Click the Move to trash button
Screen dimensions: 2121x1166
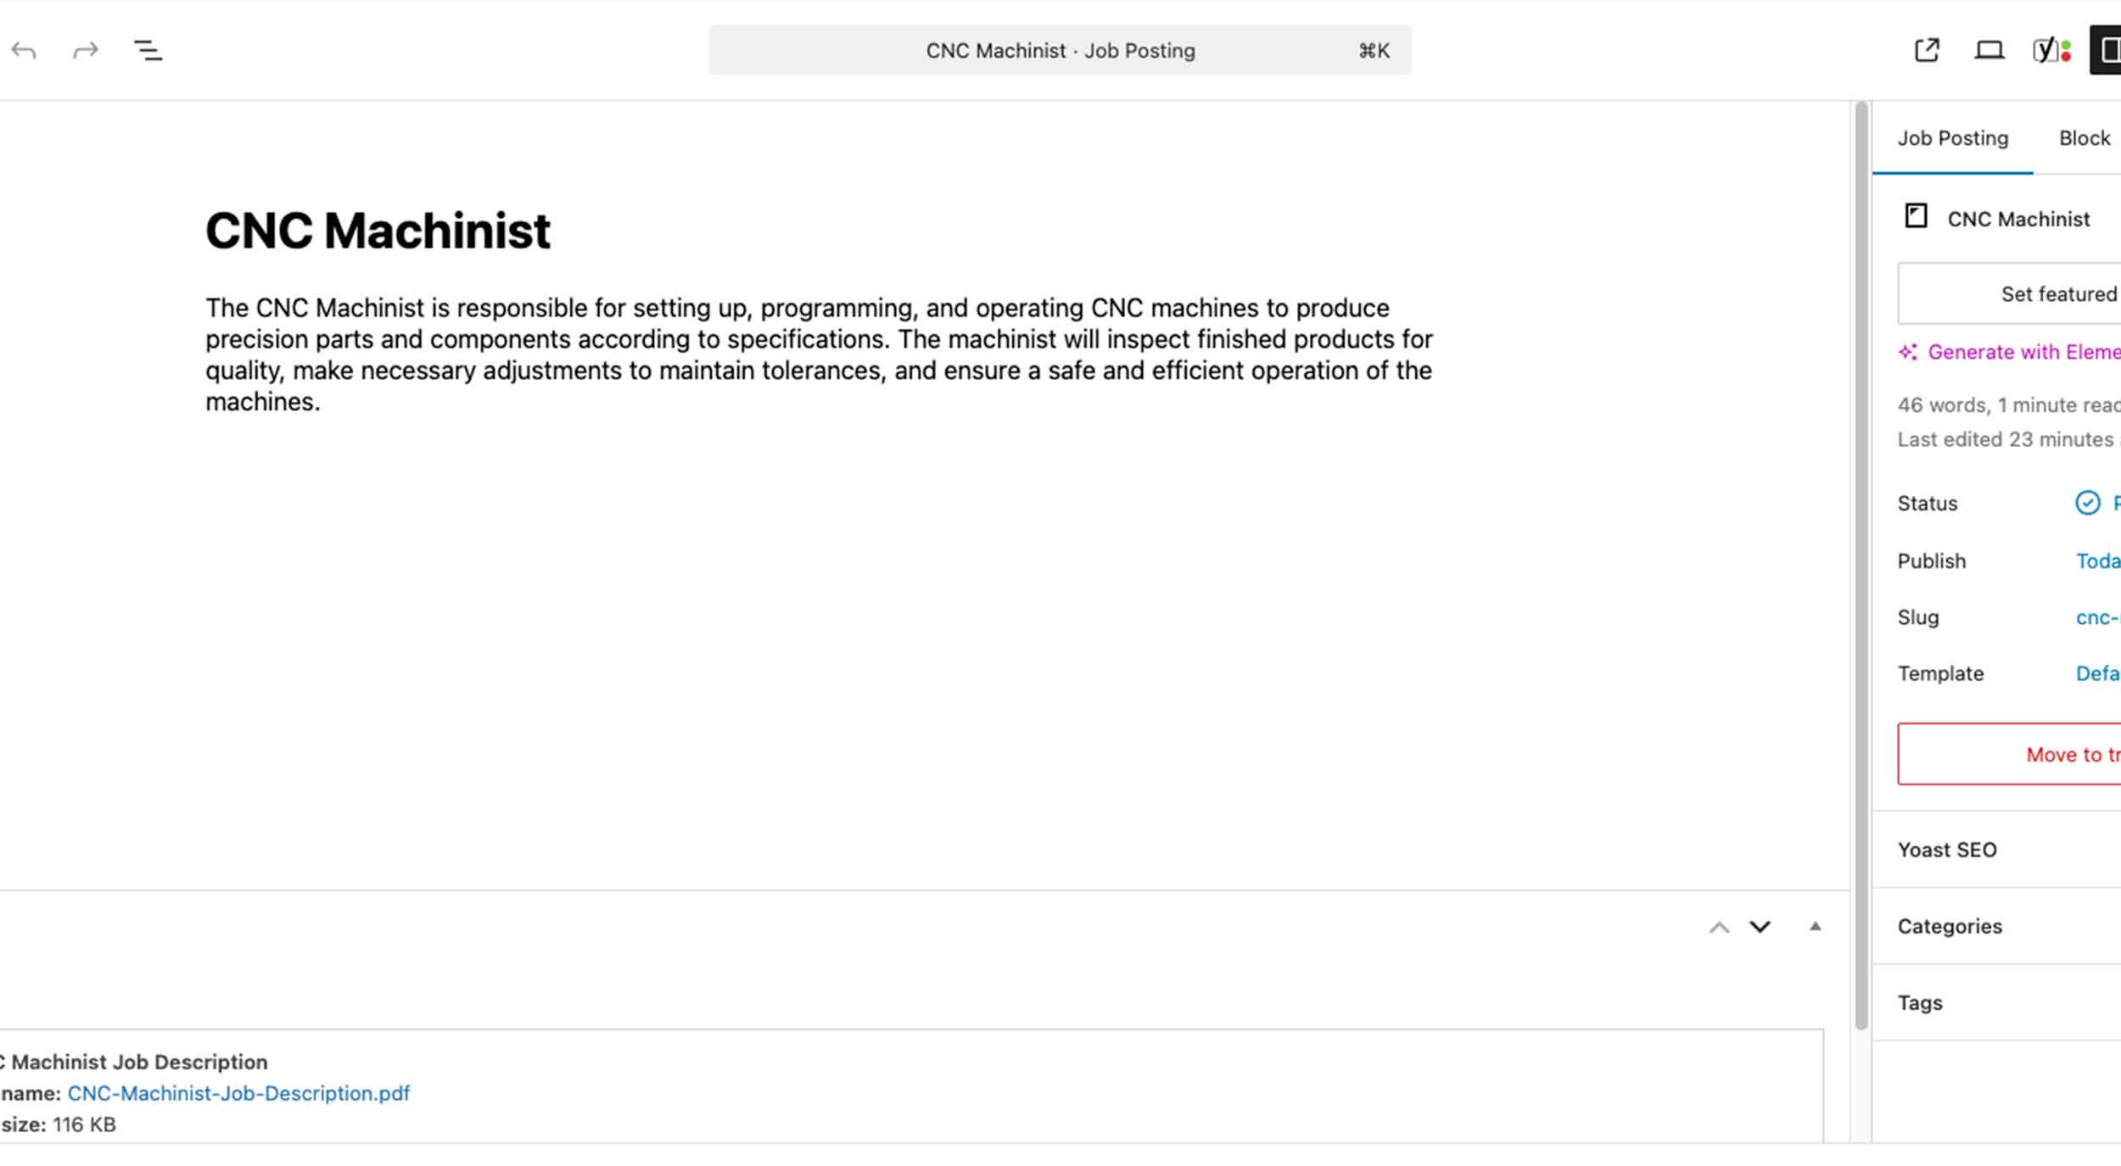point(2070,754)
